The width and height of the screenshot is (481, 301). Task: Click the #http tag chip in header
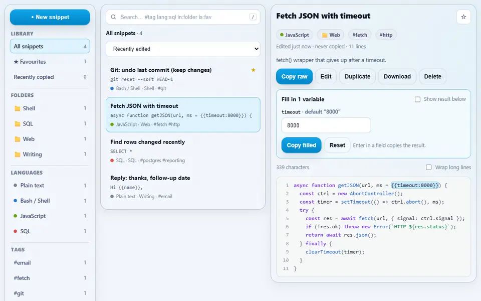click(386, 35)
